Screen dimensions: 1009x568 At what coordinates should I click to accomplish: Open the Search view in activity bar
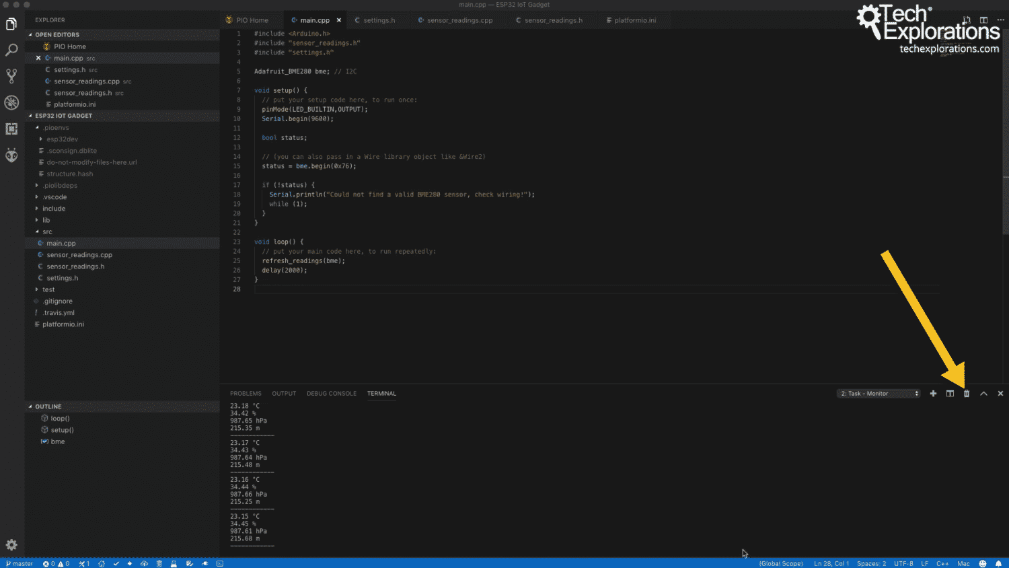[11, 50]
